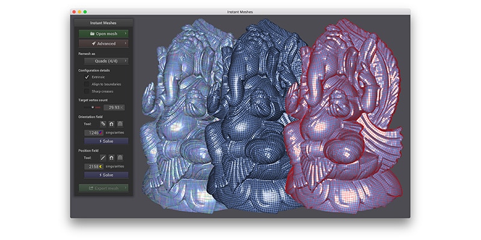The image size is (481, 240).
Task: Select the Position field magnet attractor tool
Action: click(x=111, y=157)
